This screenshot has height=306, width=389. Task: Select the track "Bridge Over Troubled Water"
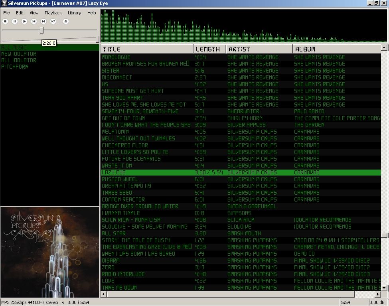click(x=241, y=206)
